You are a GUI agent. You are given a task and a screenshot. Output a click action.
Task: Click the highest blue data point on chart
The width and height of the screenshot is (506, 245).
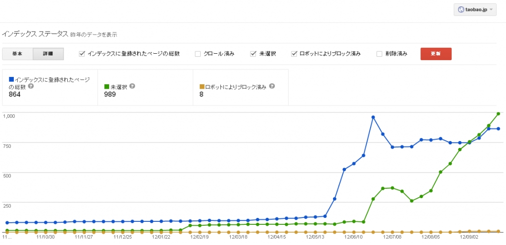tap(373, 117)
